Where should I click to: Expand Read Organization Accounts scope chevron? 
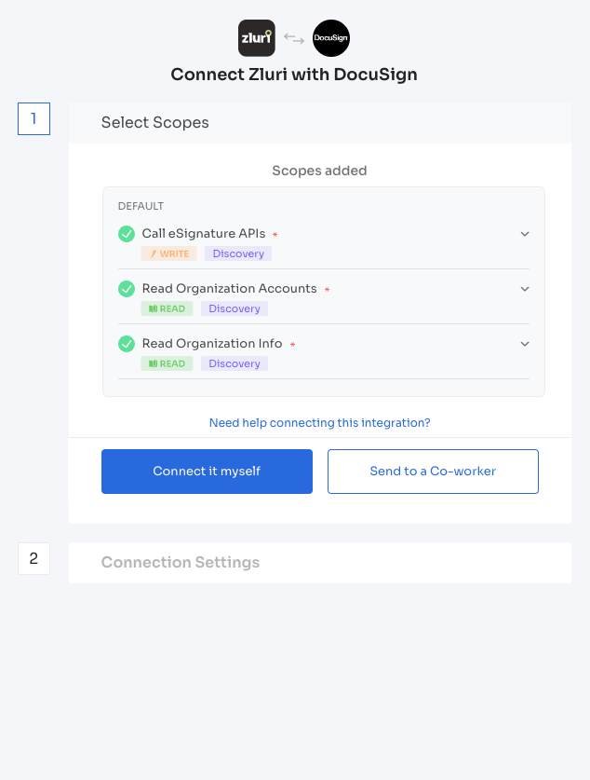point(525,289)
